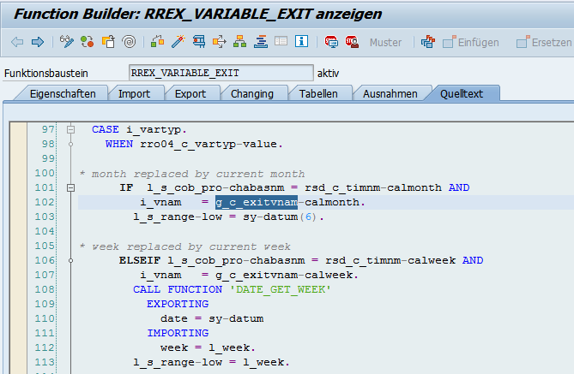The height and width of the screenshot is (374, 574).
Task: Click CALL FUNCTION keyword on line 108
Action: (178, 289)
